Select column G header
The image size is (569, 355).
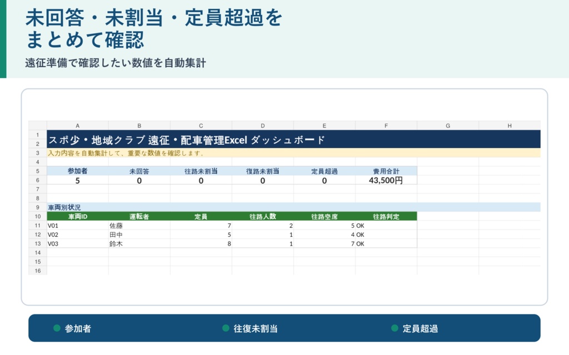pyautogui.click(x=448, y=126)
